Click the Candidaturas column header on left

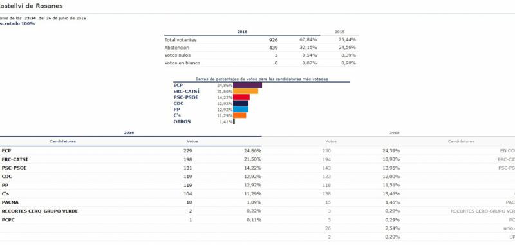click(x=62, y=141)
